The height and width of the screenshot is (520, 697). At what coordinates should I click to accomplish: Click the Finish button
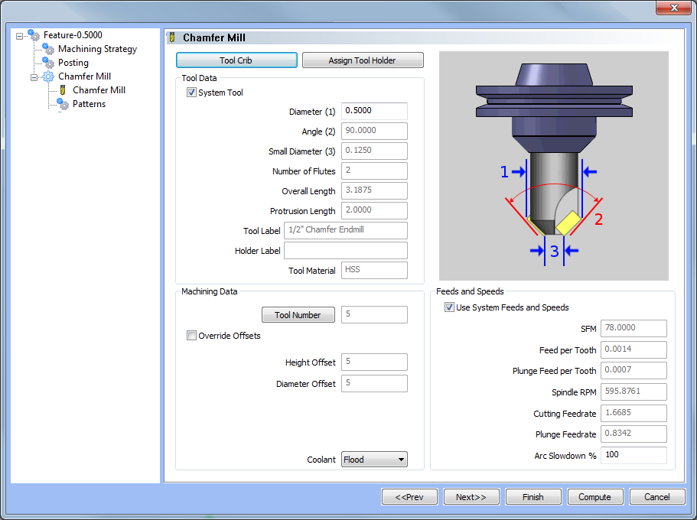point(533,497)
